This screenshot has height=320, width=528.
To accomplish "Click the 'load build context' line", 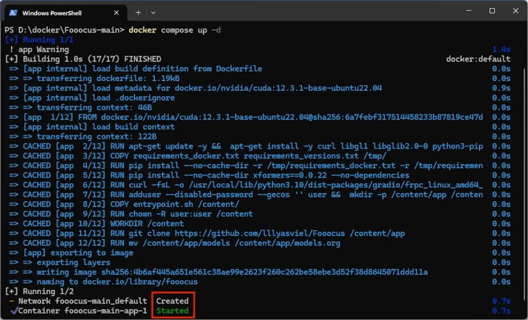I will point(92,127).
